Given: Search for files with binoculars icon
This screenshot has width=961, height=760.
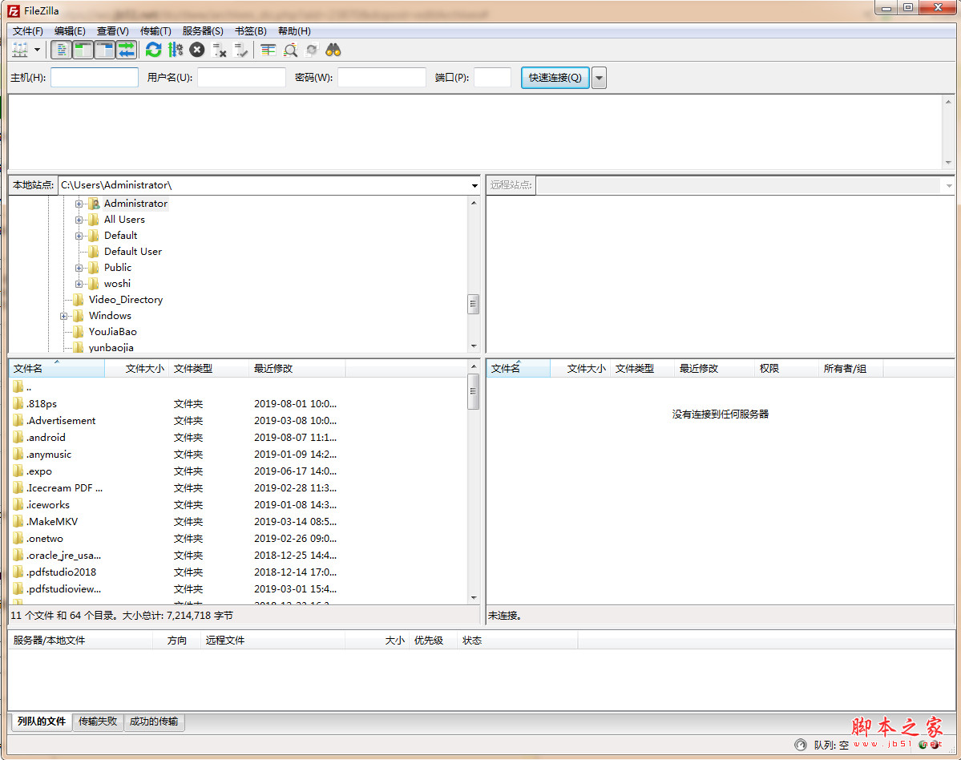Looking at the screenshot, I should tap(333, 51).
